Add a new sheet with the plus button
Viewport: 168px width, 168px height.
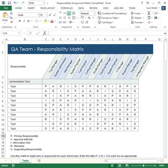[x=39, y=161]
